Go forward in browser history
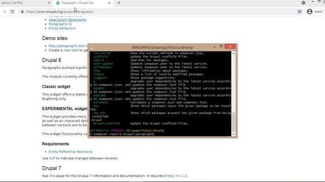This screenshot has height=182, width=325. (4, 12)
